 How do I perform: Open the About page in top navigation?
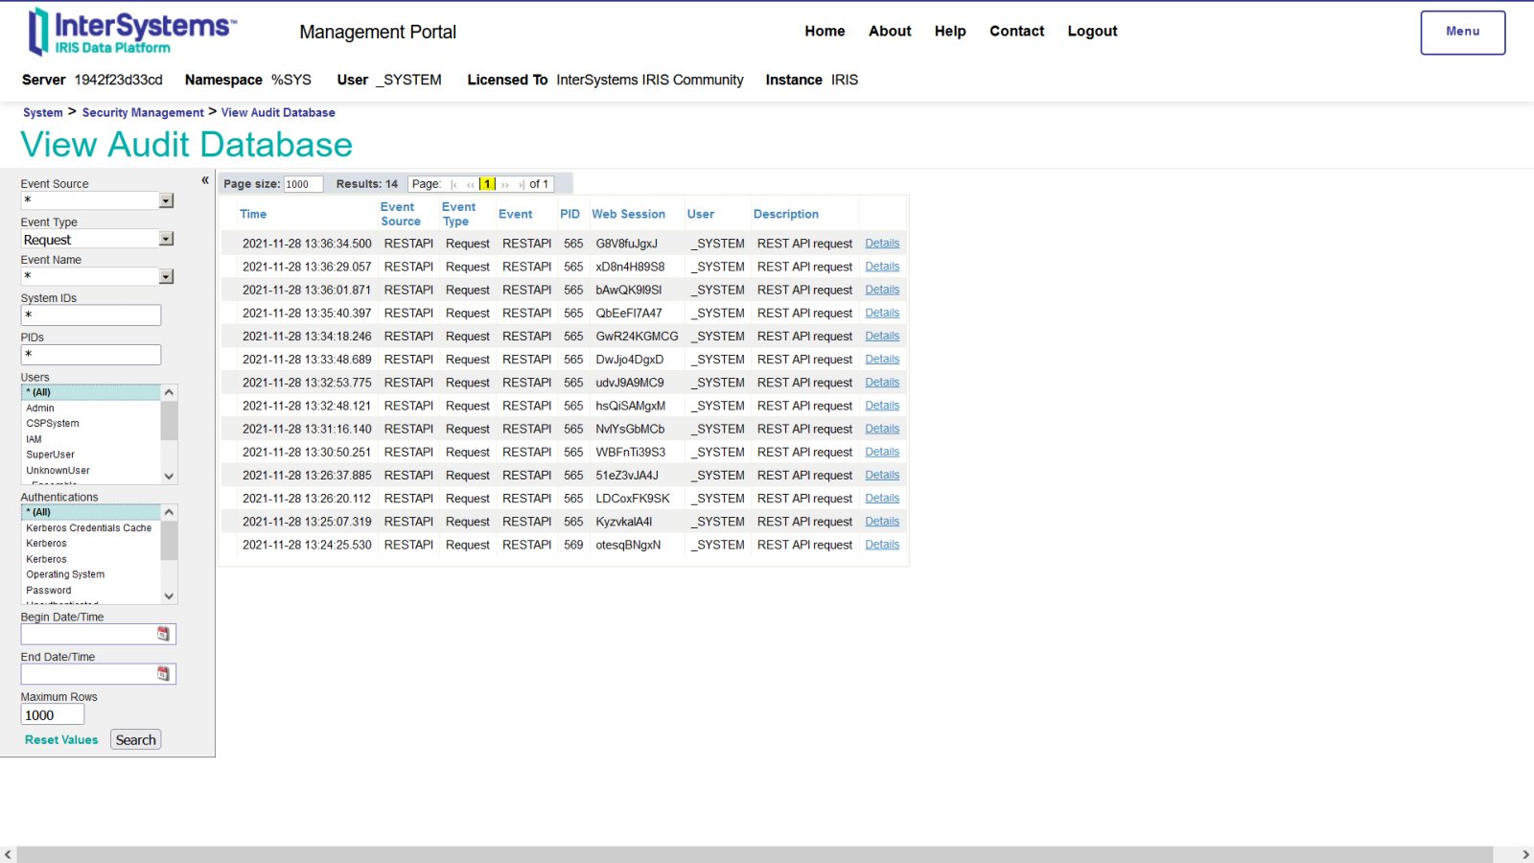pyautogui.click(x=889, y=31)
